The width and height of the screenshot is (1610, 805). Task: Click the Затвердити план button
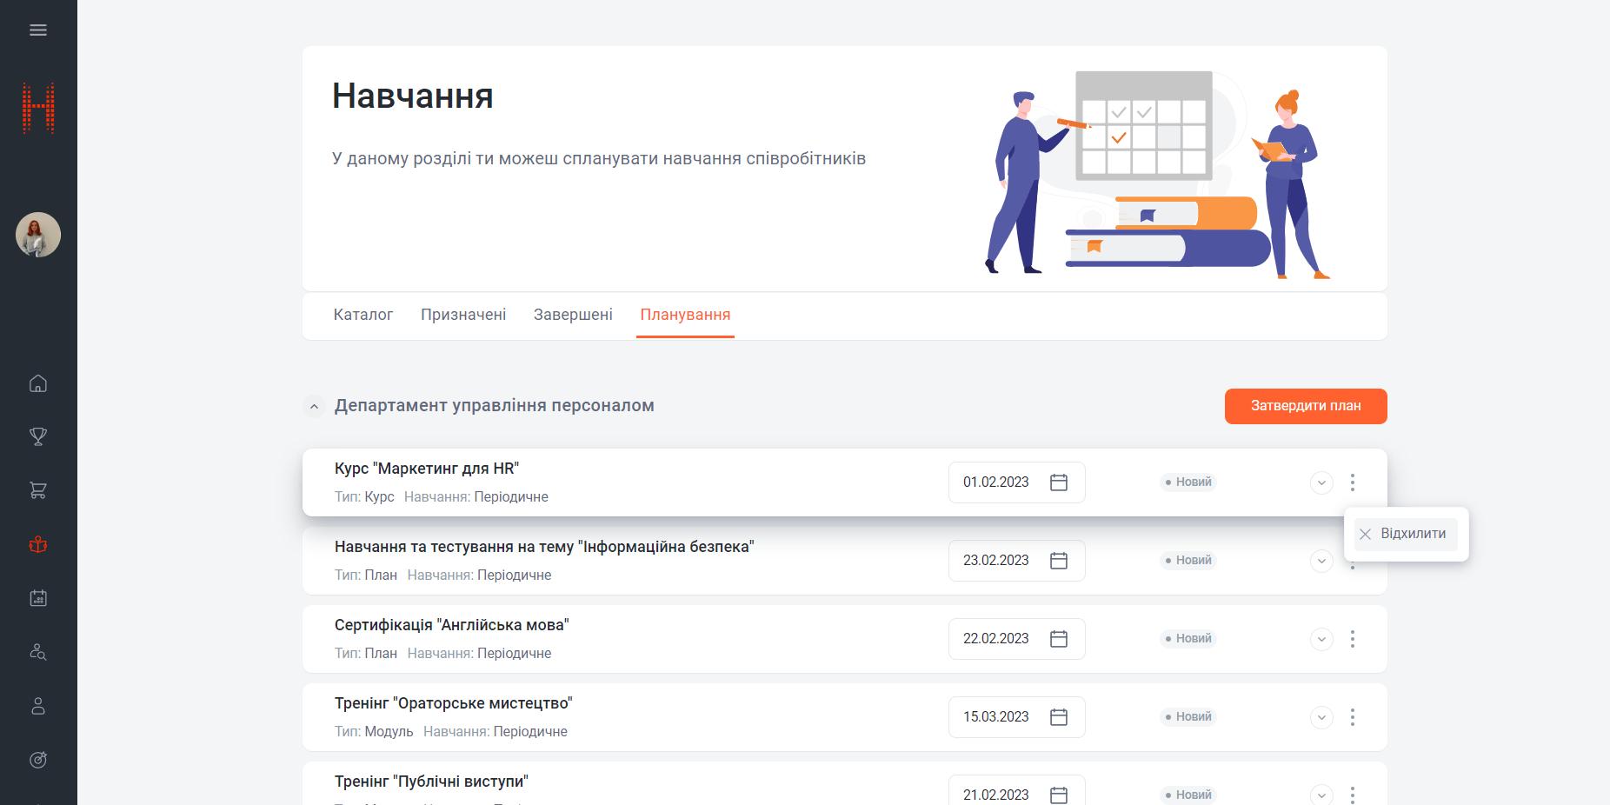coord(1305,406)
